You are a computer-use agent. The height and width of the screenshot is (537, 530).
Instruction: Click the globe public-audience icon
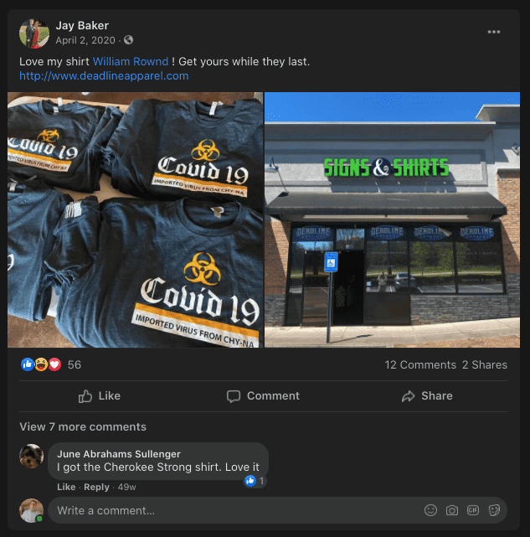coord(128,40)
